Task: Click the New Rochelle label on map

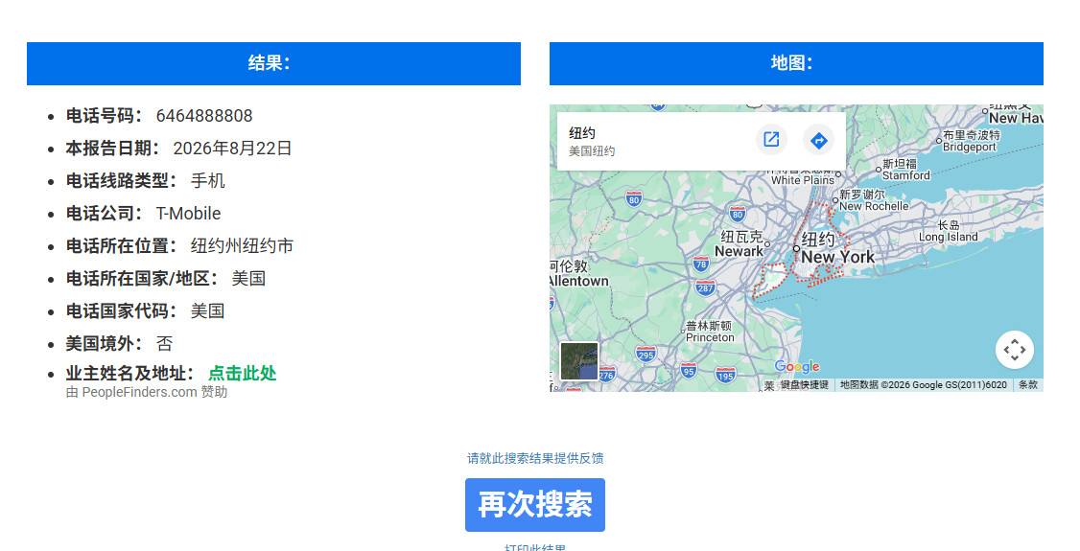Action: pos(874,206)
